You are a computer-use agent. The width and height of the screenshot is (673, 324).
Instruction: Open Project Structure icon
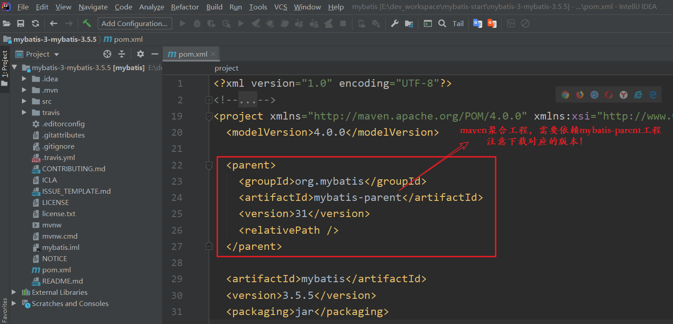pos(409,23)
